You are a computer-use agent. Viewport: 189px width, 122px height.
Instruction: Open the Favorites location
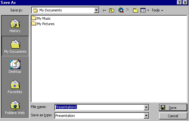(x=15, y=87)
